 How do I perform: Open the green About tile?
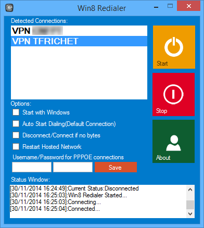click(x=173, y=141)
